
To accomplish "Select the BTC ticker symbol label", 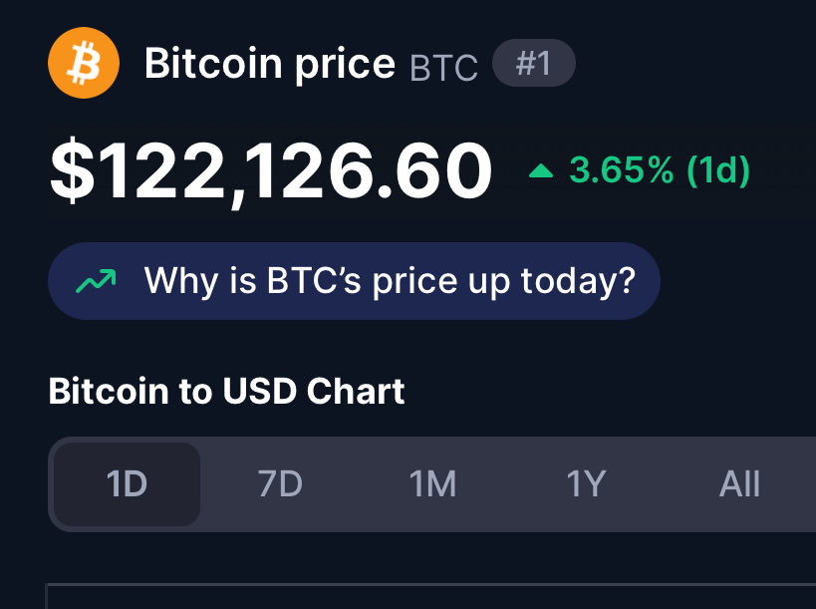I will point(444,68).
